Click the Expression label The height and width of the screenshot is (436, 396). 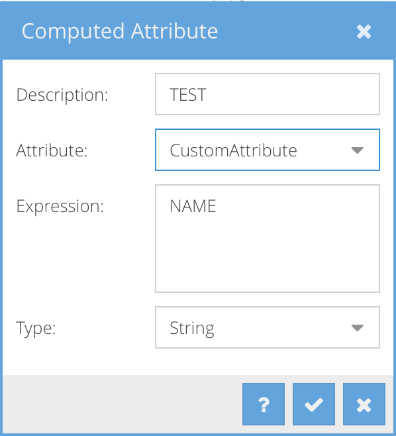click(60, 207)
